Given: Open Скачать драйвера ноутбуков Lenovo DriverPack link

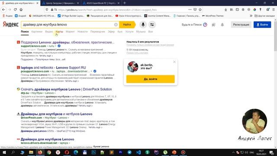Looking at the screenshot, I should (x=66, y=89).
